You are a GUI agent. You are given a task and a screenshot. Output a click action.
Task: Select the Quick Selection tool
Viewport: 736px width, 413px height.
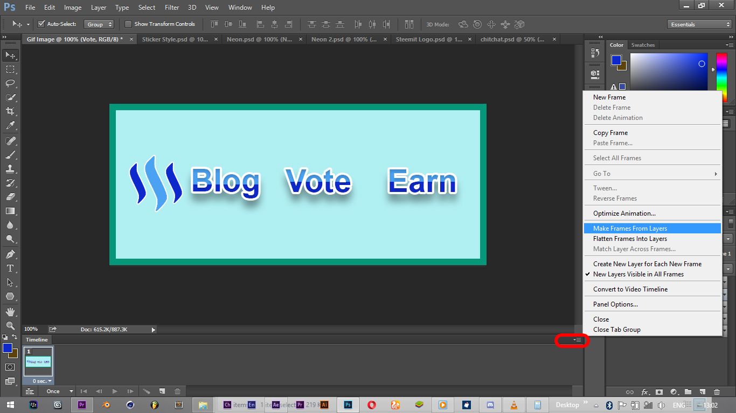coord(10,97)
